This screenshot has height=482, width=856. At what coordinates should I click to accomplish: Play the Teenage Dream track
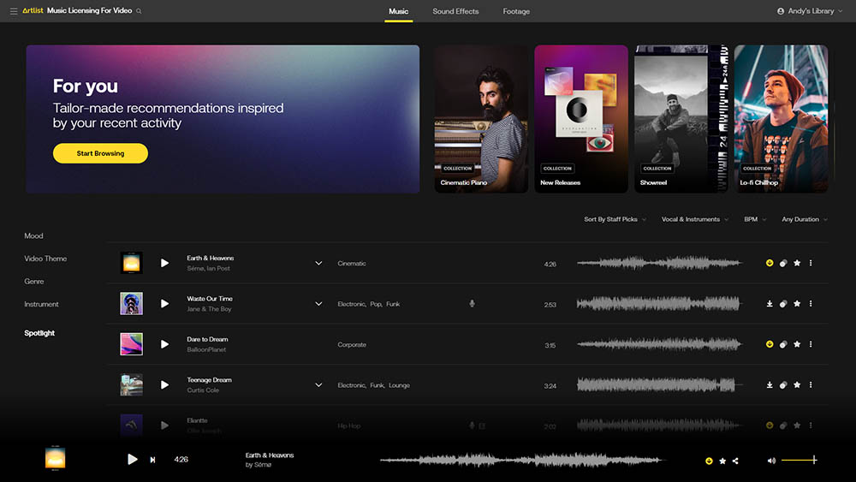click(x=164, y=385)
